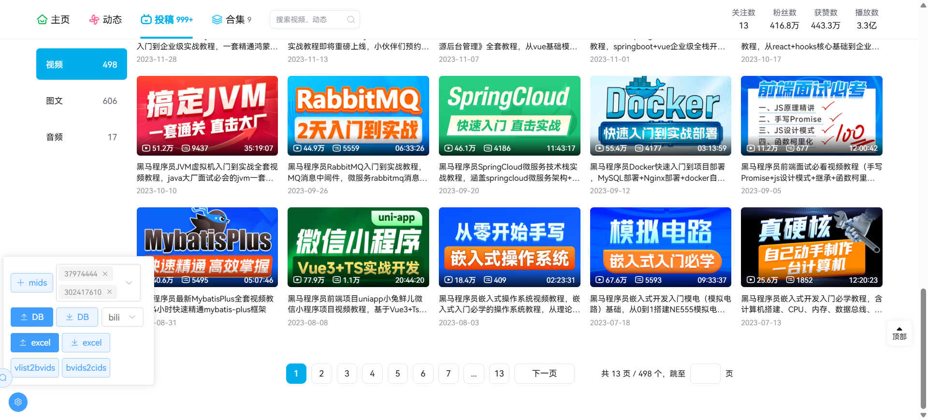The width and height of the screenshot is (928, 420).
Task: Go to page 3
Action: coord(347,374)
